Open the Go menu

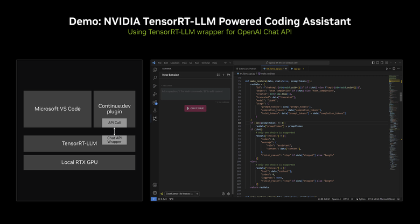coord(191,63)
